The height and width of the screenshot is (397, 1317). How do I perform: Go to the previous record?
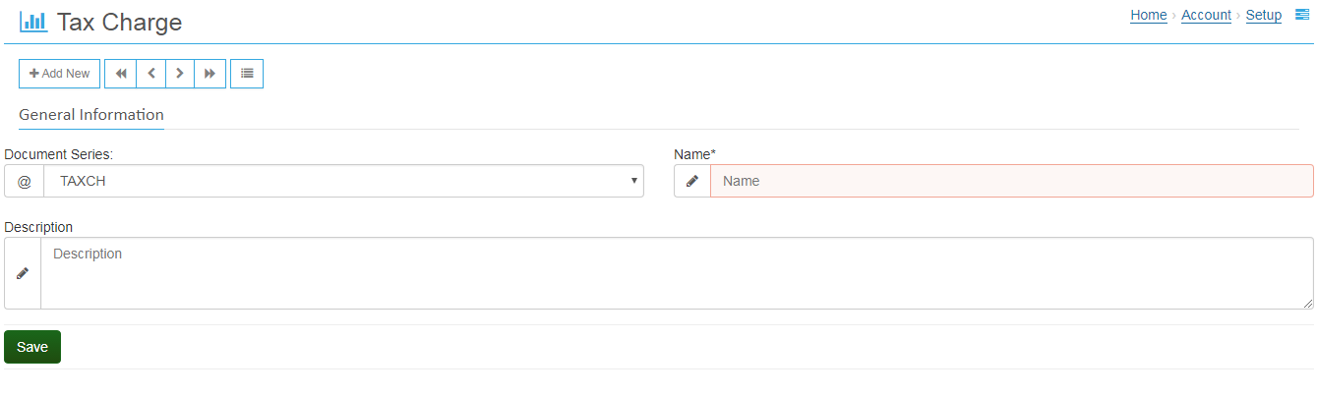[x=150, y=74]
